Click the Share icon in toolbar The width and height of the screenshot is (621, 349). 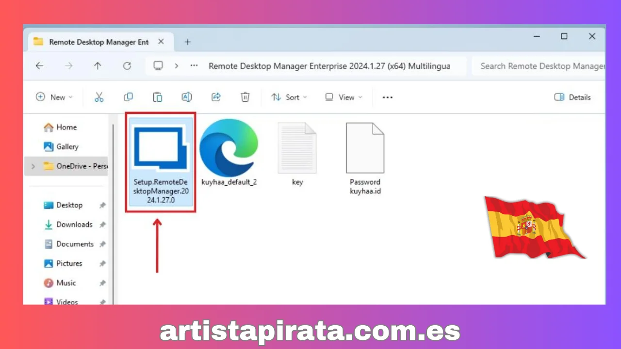(x=216, y=97)
